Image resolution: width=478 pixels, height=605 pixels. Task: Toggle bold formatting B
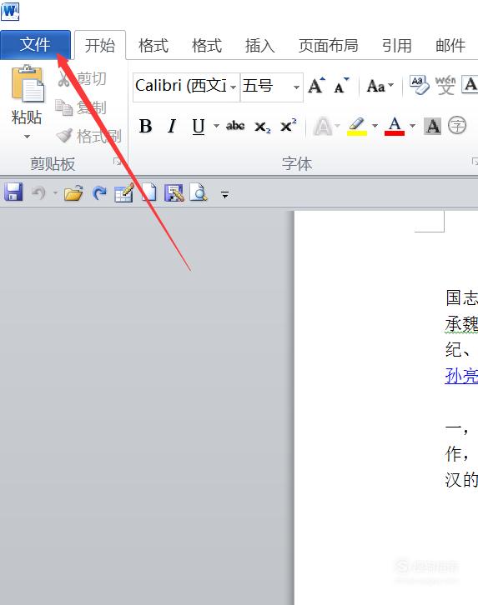pyautogui.click(x=145, y=126)
